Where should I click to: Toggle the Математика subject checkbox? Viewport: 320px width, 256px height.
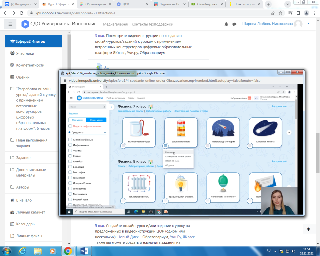tap(70, 194)
